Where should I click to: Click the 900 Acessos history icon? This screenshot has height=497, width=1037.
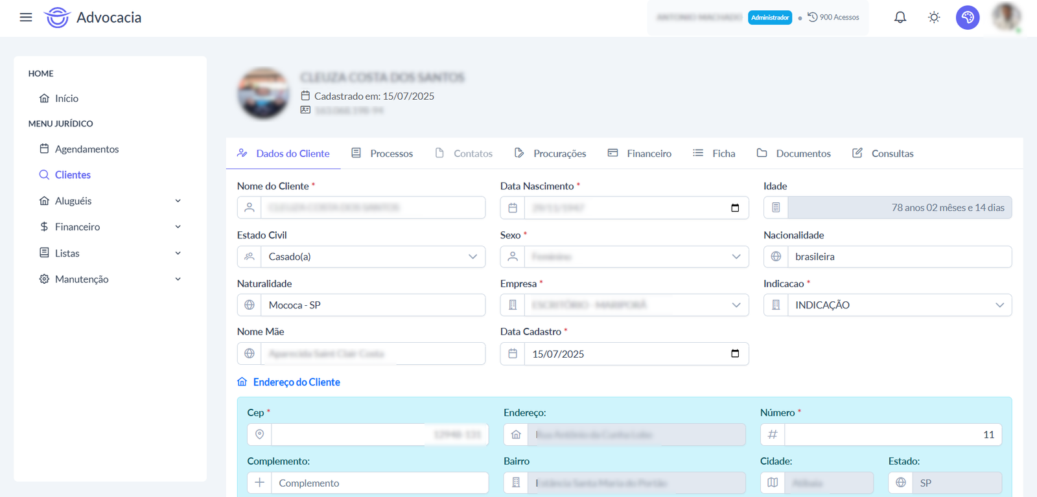point(813,17)
